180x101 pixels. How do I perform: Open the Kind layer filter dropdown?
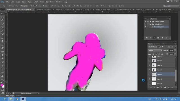tap(152, 47)
